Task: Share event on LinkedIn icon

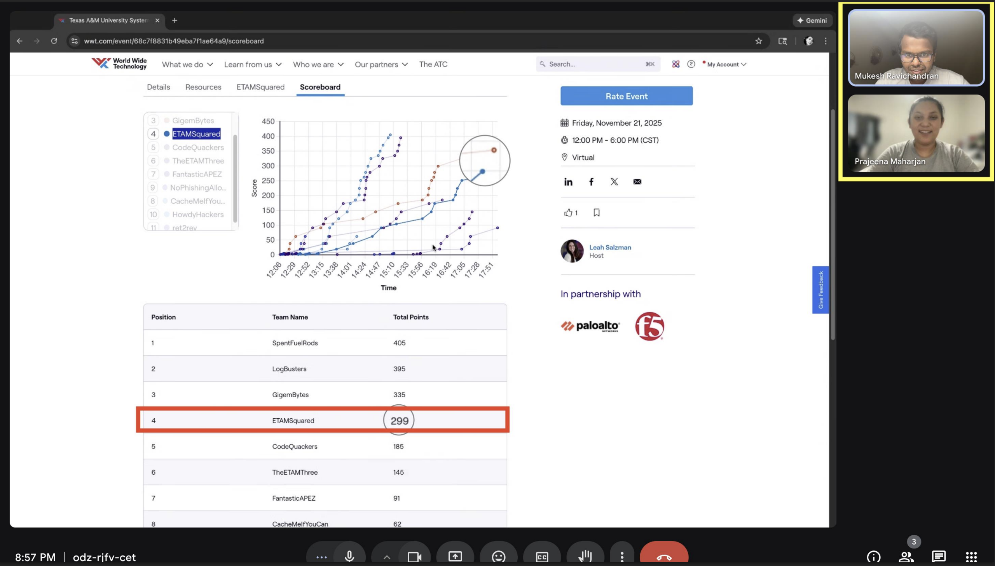Action: pyautogui.click(x=568, y=182)
